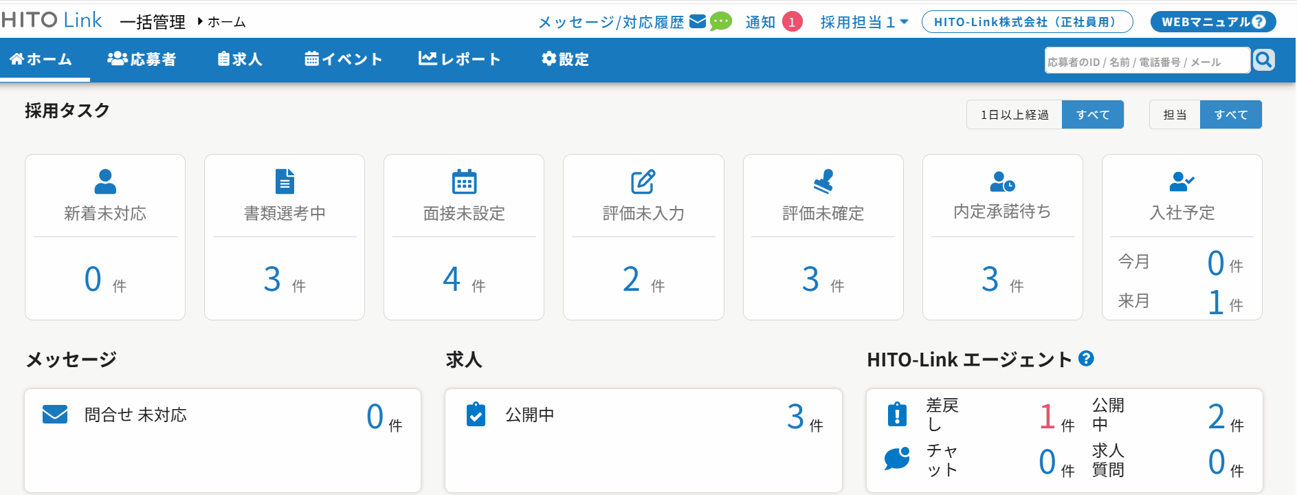
Task: Click 今月 row in 入社予定 card
Action: [x=1182, y=263]
